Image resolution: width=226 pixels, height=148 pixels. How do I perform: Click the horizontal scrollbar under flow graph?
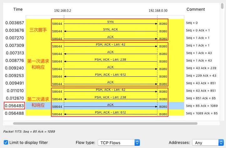tap(105, 123)
